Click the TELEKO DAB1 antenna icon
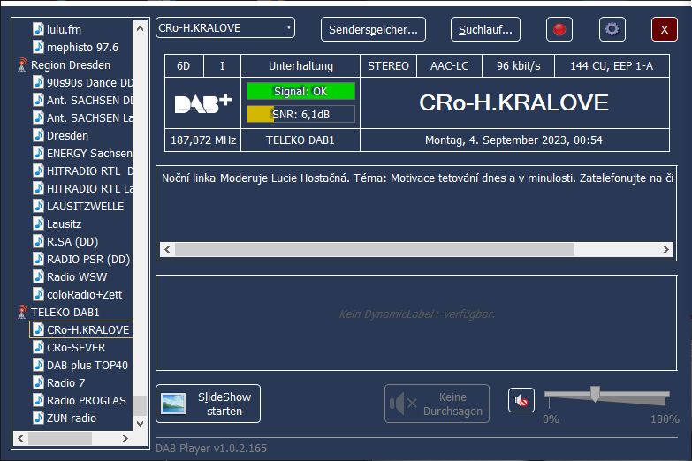Screen dimensions: 692x461 tap(22, 313)
